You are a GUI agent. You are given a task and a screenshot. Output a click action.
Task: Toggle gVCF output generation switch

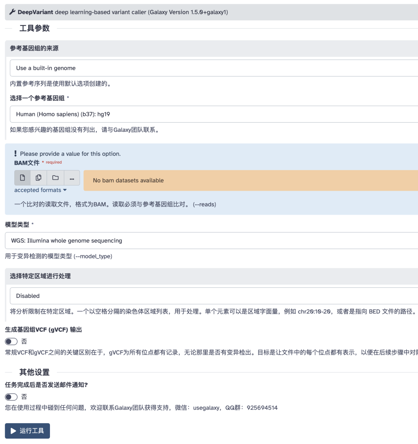point(11,342)
